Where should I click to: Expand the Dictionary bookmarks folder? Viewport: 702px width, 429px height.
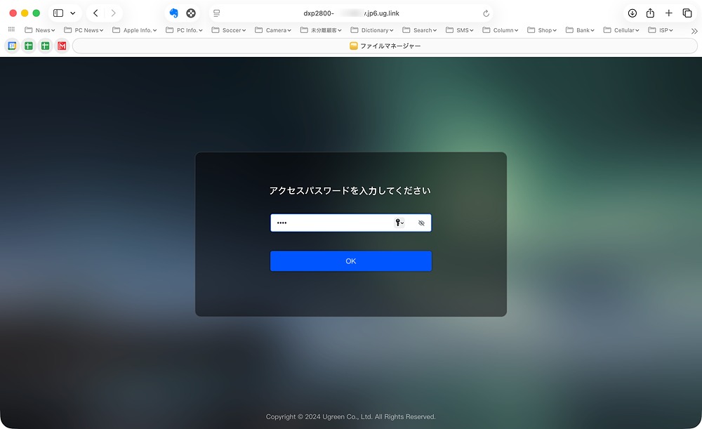tap(372, 30)
